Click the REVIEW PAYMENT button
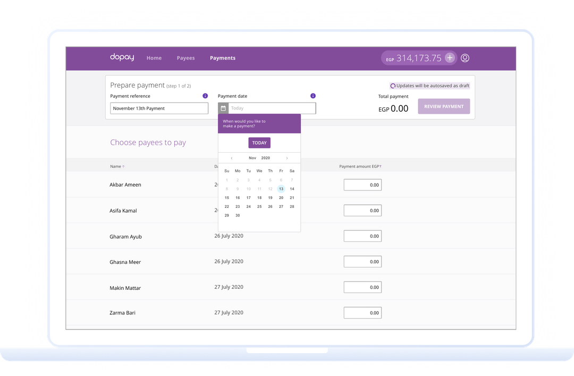This screenshot has width=574, height=376. (x=444, y=106)
